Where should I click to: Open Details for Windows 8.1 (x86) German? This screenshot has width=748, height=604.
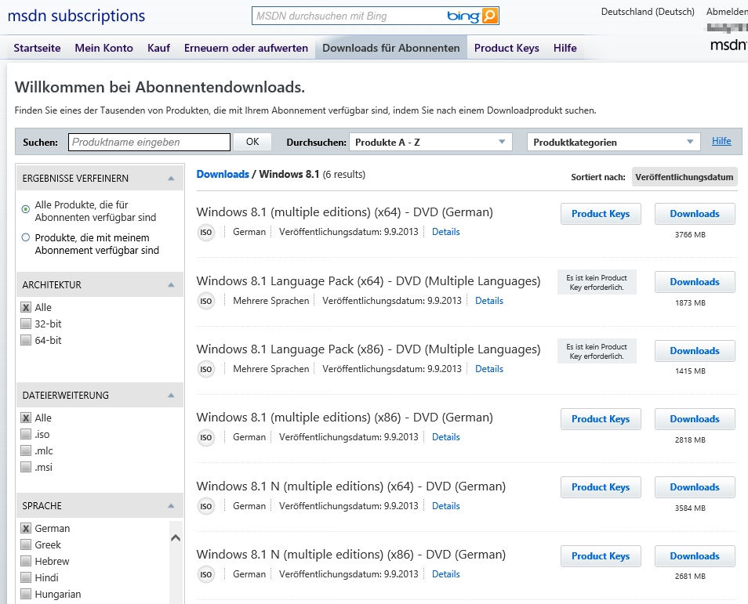tap(446, 437)
